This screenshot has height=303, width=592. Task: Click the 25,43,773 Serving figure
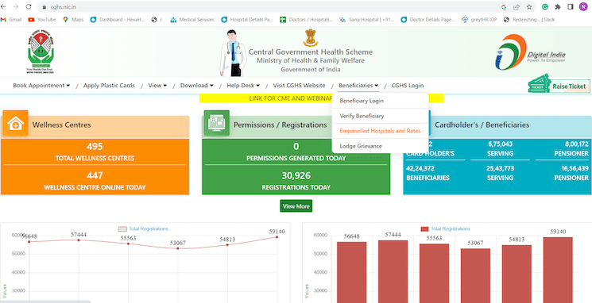(x=501, y=168)
